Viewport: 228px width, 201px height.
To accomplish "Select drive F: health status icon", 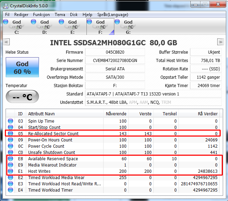I will click(89, 22).
